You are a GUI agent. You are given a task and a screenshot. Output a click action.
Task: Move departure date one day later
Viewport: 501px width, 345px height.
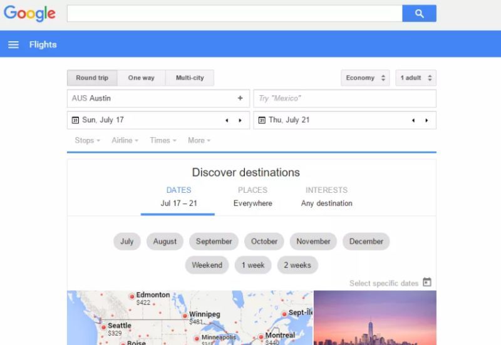240,120
